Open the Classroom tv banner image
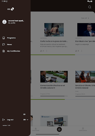 (54, 121)
